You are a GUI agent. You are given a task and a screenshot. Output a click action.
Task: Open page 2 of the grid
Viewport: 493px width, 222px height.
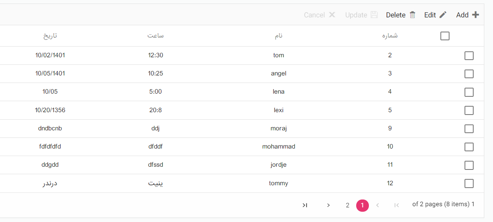coord(348,205)
